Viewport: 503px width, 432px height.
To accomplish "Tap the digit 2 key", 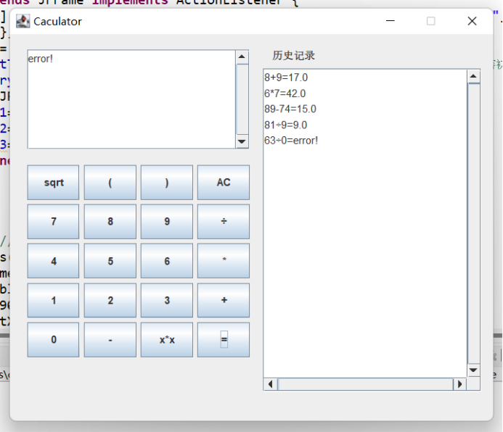I will (110, 300).
